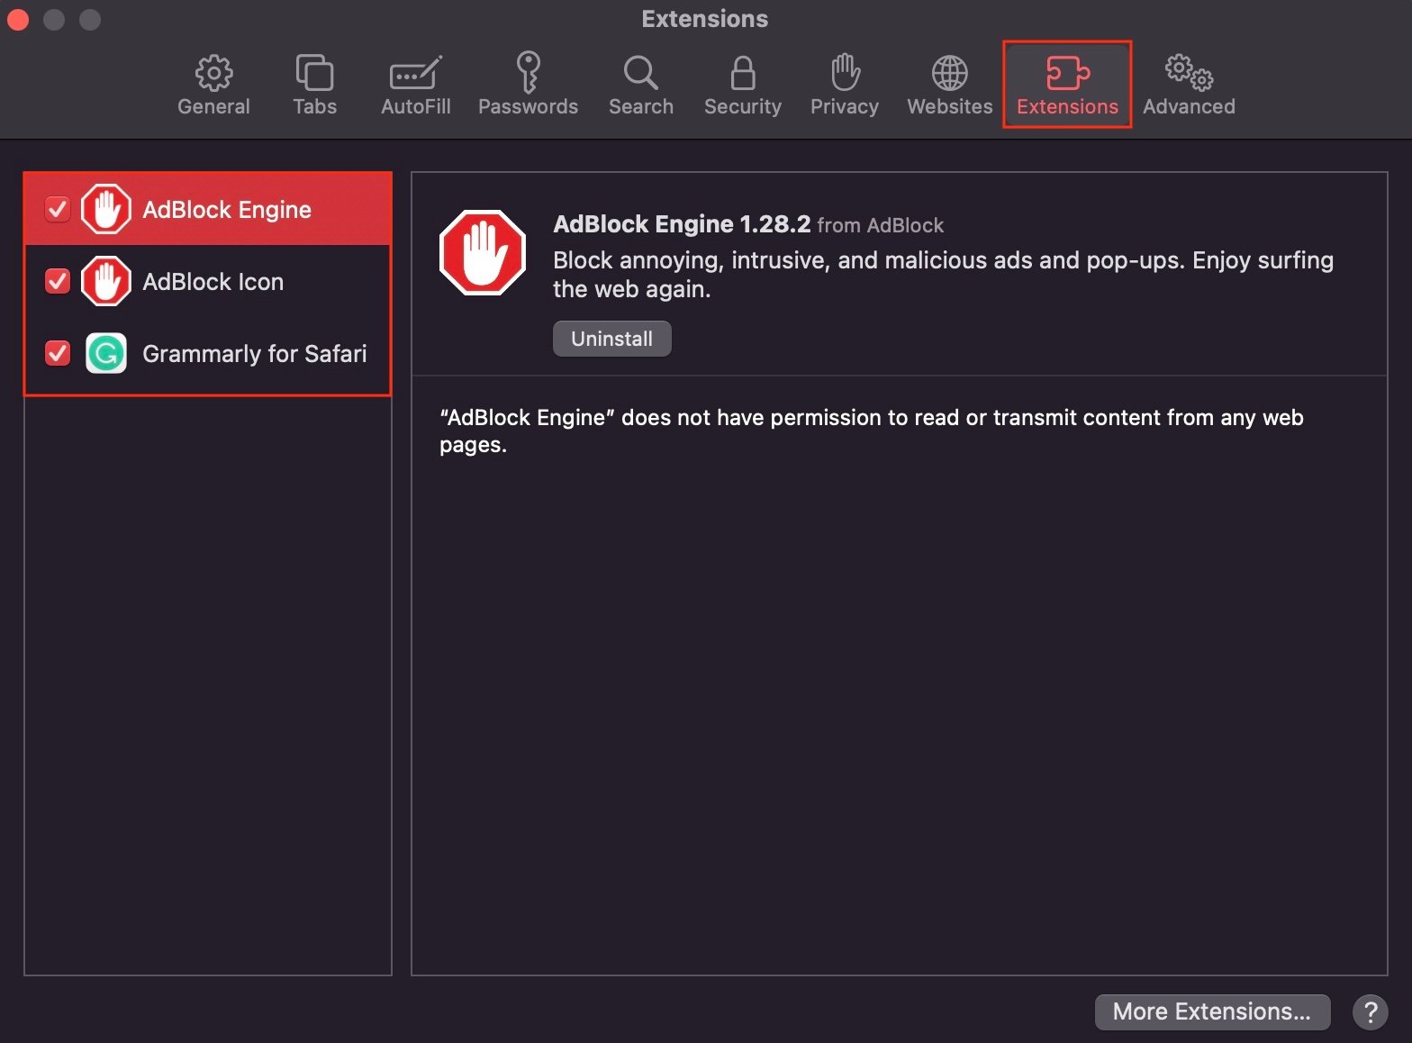The image size is (1412, 1043).
Task: Click the Grammarly green G icon
Action: pos(106,353)
